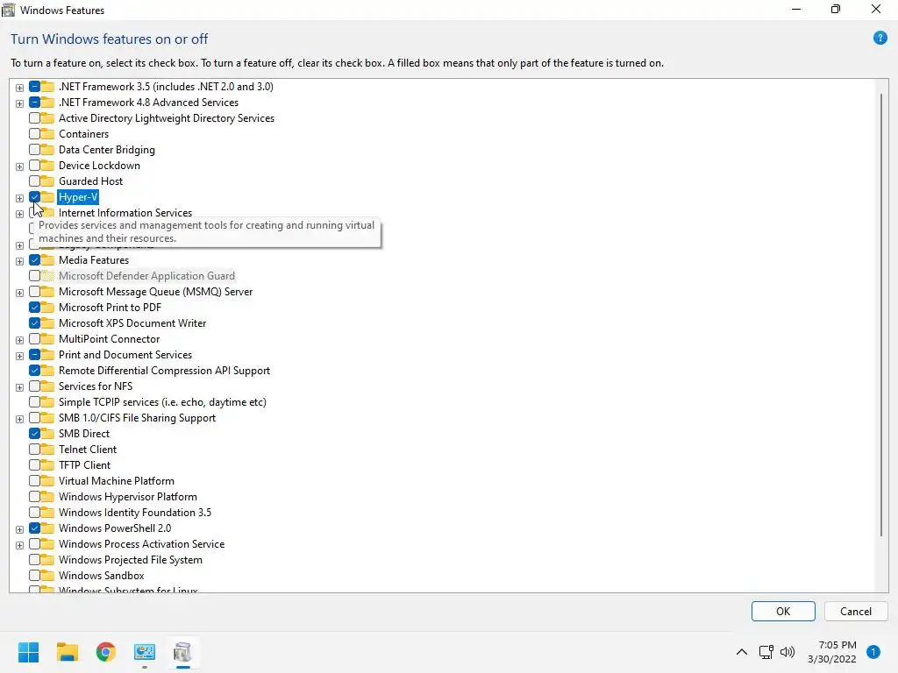The height and width of the screenshot is (673, 898).
Task: Open Control Panel taskbar icon
Action: (x=145, y=652)
